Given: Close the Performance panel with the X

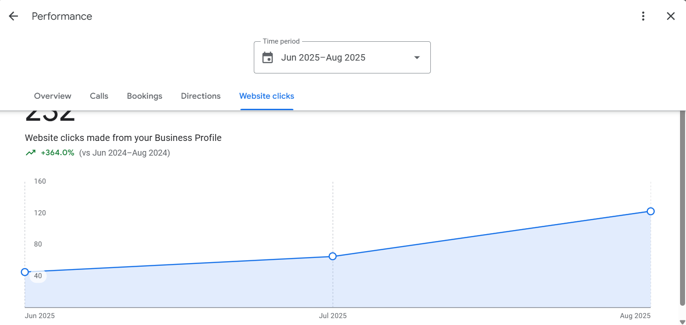Looking at the screenshot, I should (671, 16).
